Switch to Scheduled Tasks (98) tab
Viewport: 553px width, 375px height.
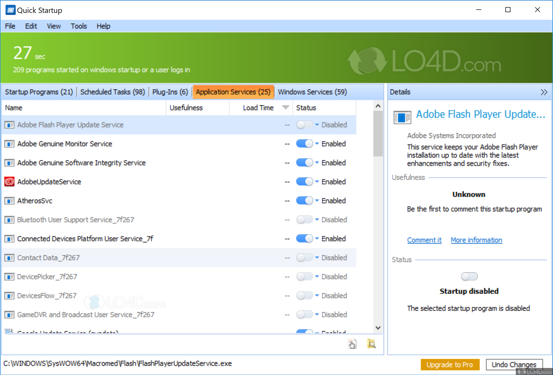pyautogui.click(x=113, y=92)
